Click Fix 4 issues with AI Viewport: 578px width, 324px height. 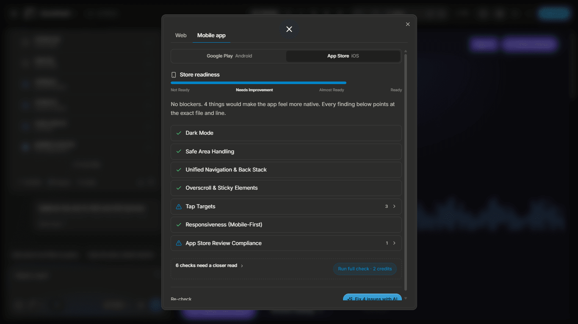click(372, 298)
